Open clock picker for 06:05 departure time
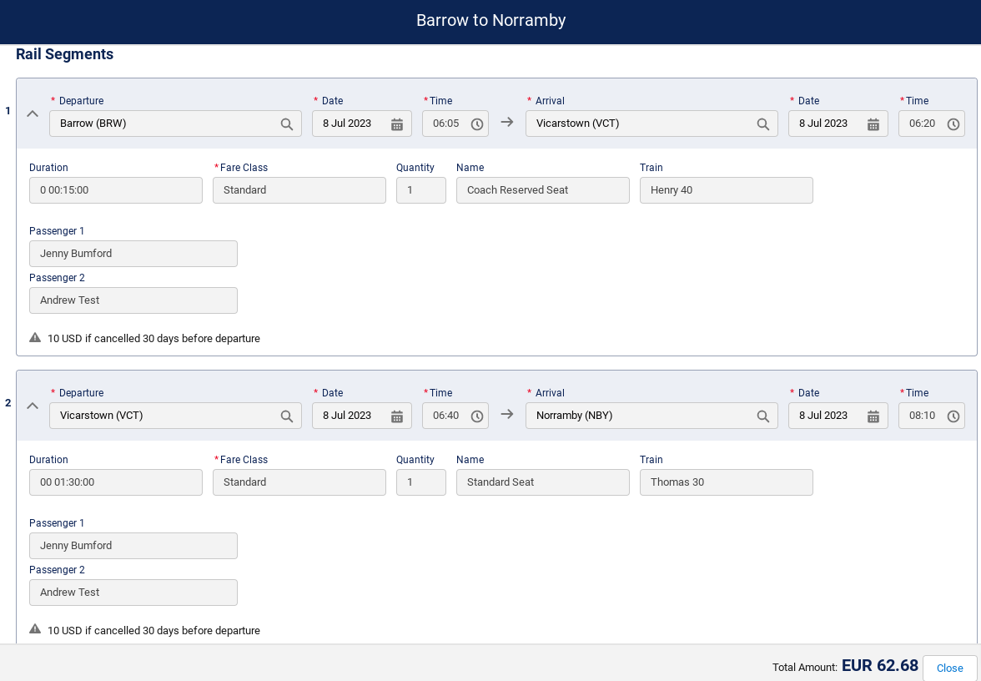This screenshot has height=681, width=981. (477, 124)
